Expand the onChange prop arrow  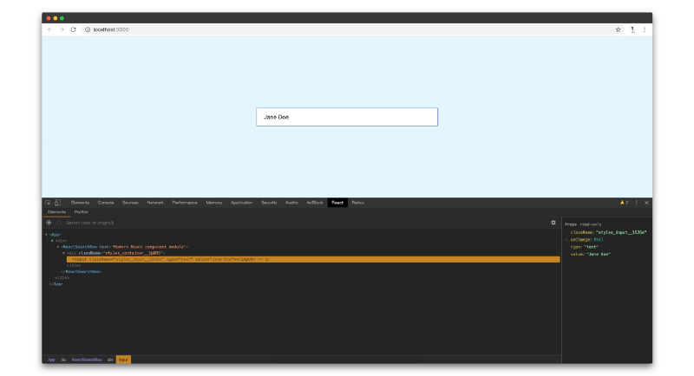click(x=566, y=239)
